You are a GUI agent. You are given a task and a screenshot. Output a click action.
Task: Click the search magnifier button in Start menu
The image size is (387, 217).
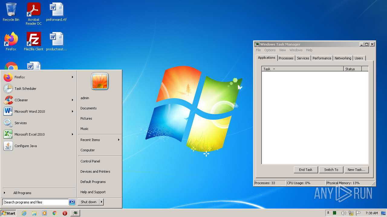[72, 202]
